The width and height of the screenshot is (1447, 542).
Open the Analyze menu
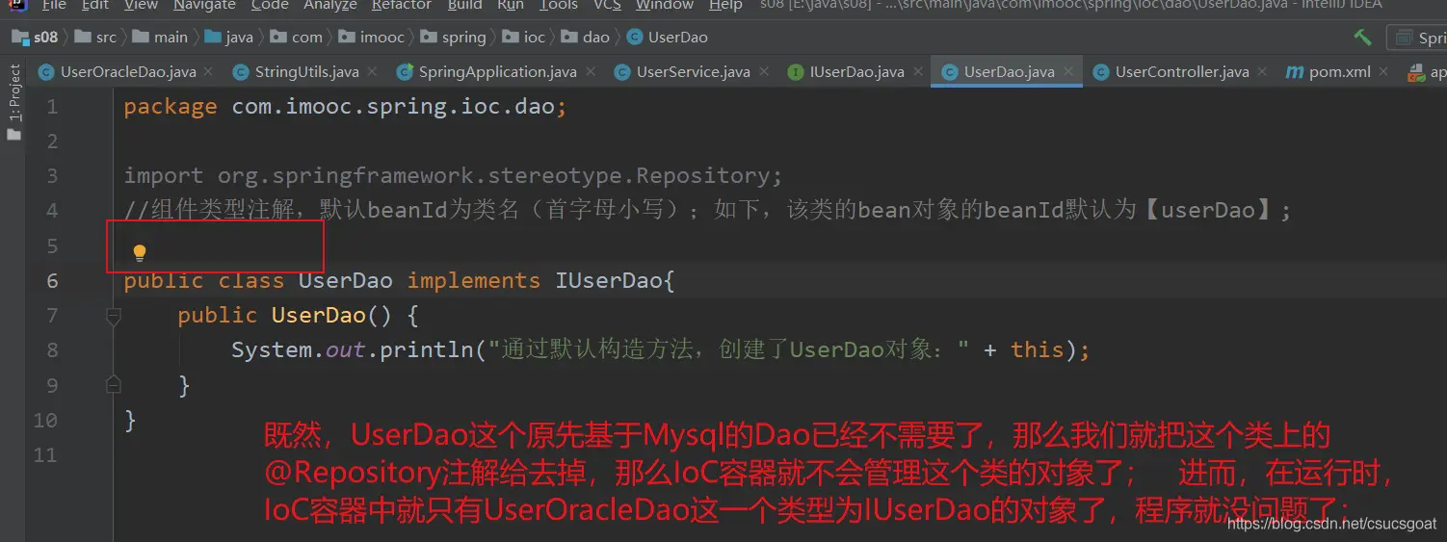(330, 6)
